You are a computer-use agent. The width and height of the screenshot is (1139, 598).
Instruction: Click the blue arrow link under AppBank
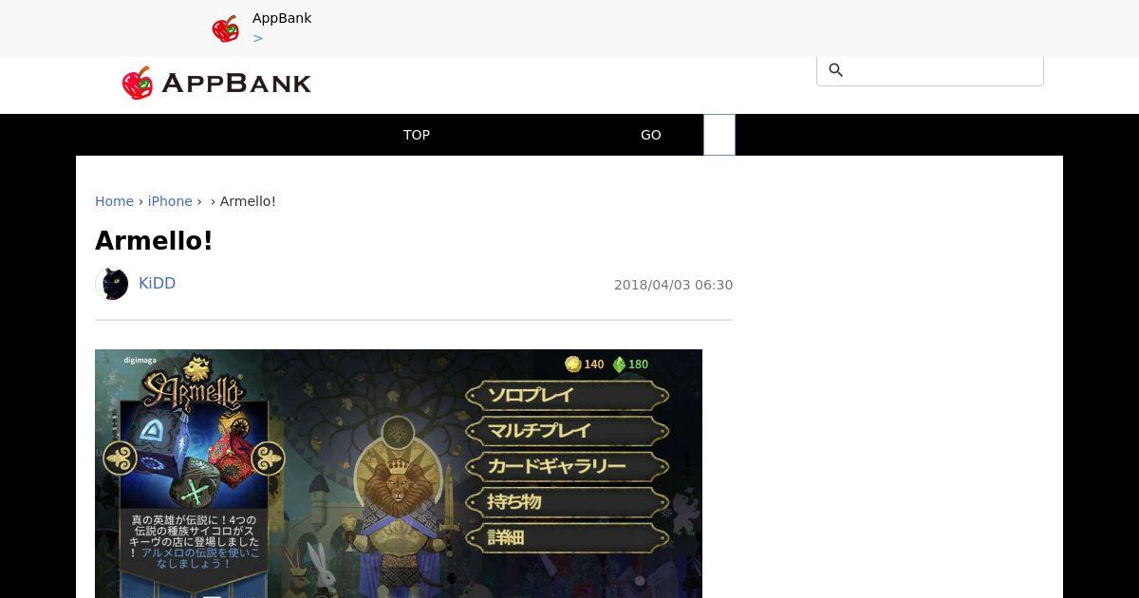[257, 38]
